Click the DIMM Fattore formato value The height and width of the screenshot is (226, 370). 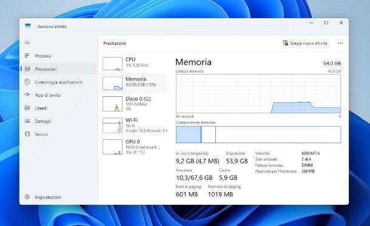coord(307,165)
